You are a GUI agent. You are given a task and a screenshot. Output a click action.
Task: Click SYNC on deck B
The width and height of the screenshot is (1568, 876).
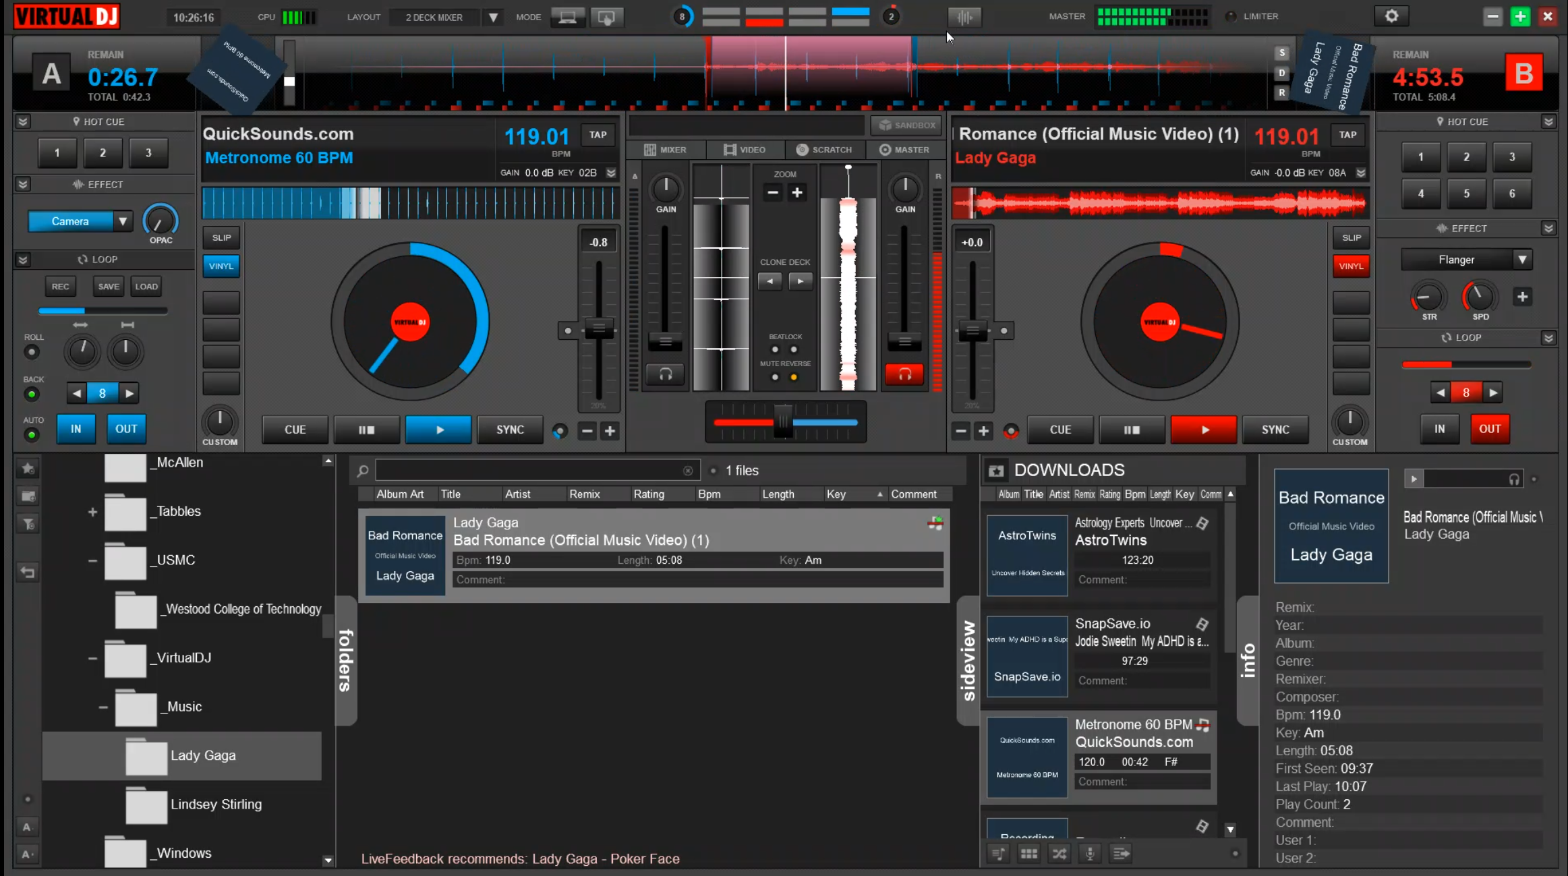tap(1275, 430)
